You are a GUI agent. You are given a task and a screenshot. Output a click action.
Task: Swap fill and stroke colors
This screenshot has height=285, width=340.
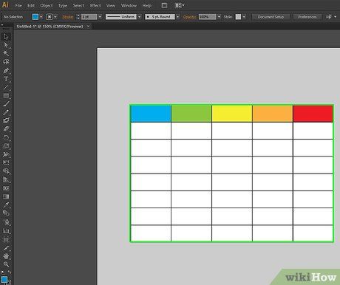coord(10,272)
